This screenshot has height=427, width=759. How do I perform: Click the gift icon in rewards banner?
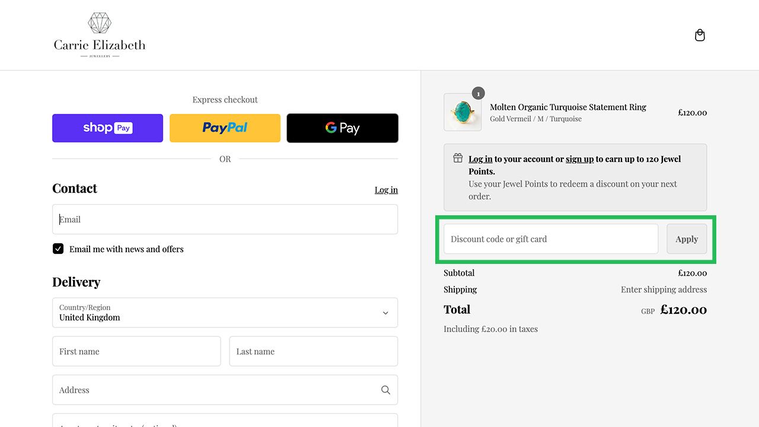458,158
